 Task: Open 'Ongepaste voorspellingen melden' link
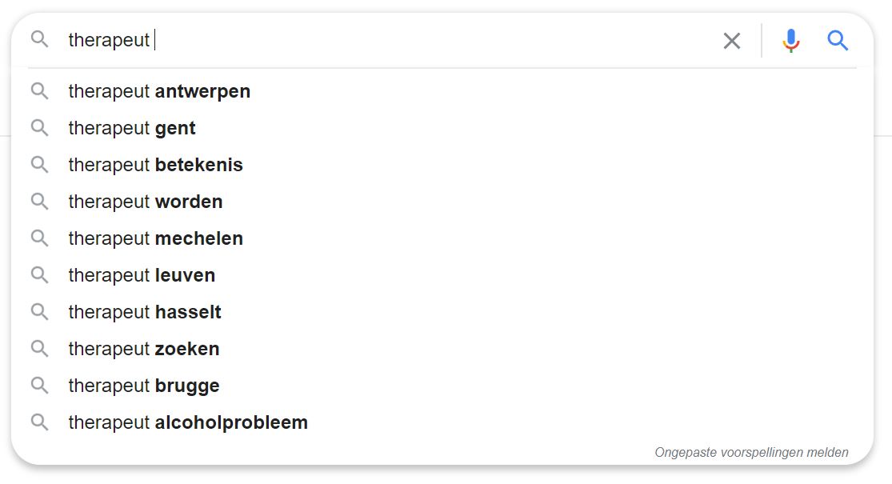click(x=751, y=453)
